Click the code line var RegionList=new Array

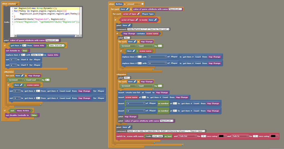[35, 8]
